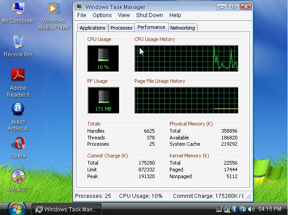Open the View menu
Screen dimensions: 288x215
124,15
